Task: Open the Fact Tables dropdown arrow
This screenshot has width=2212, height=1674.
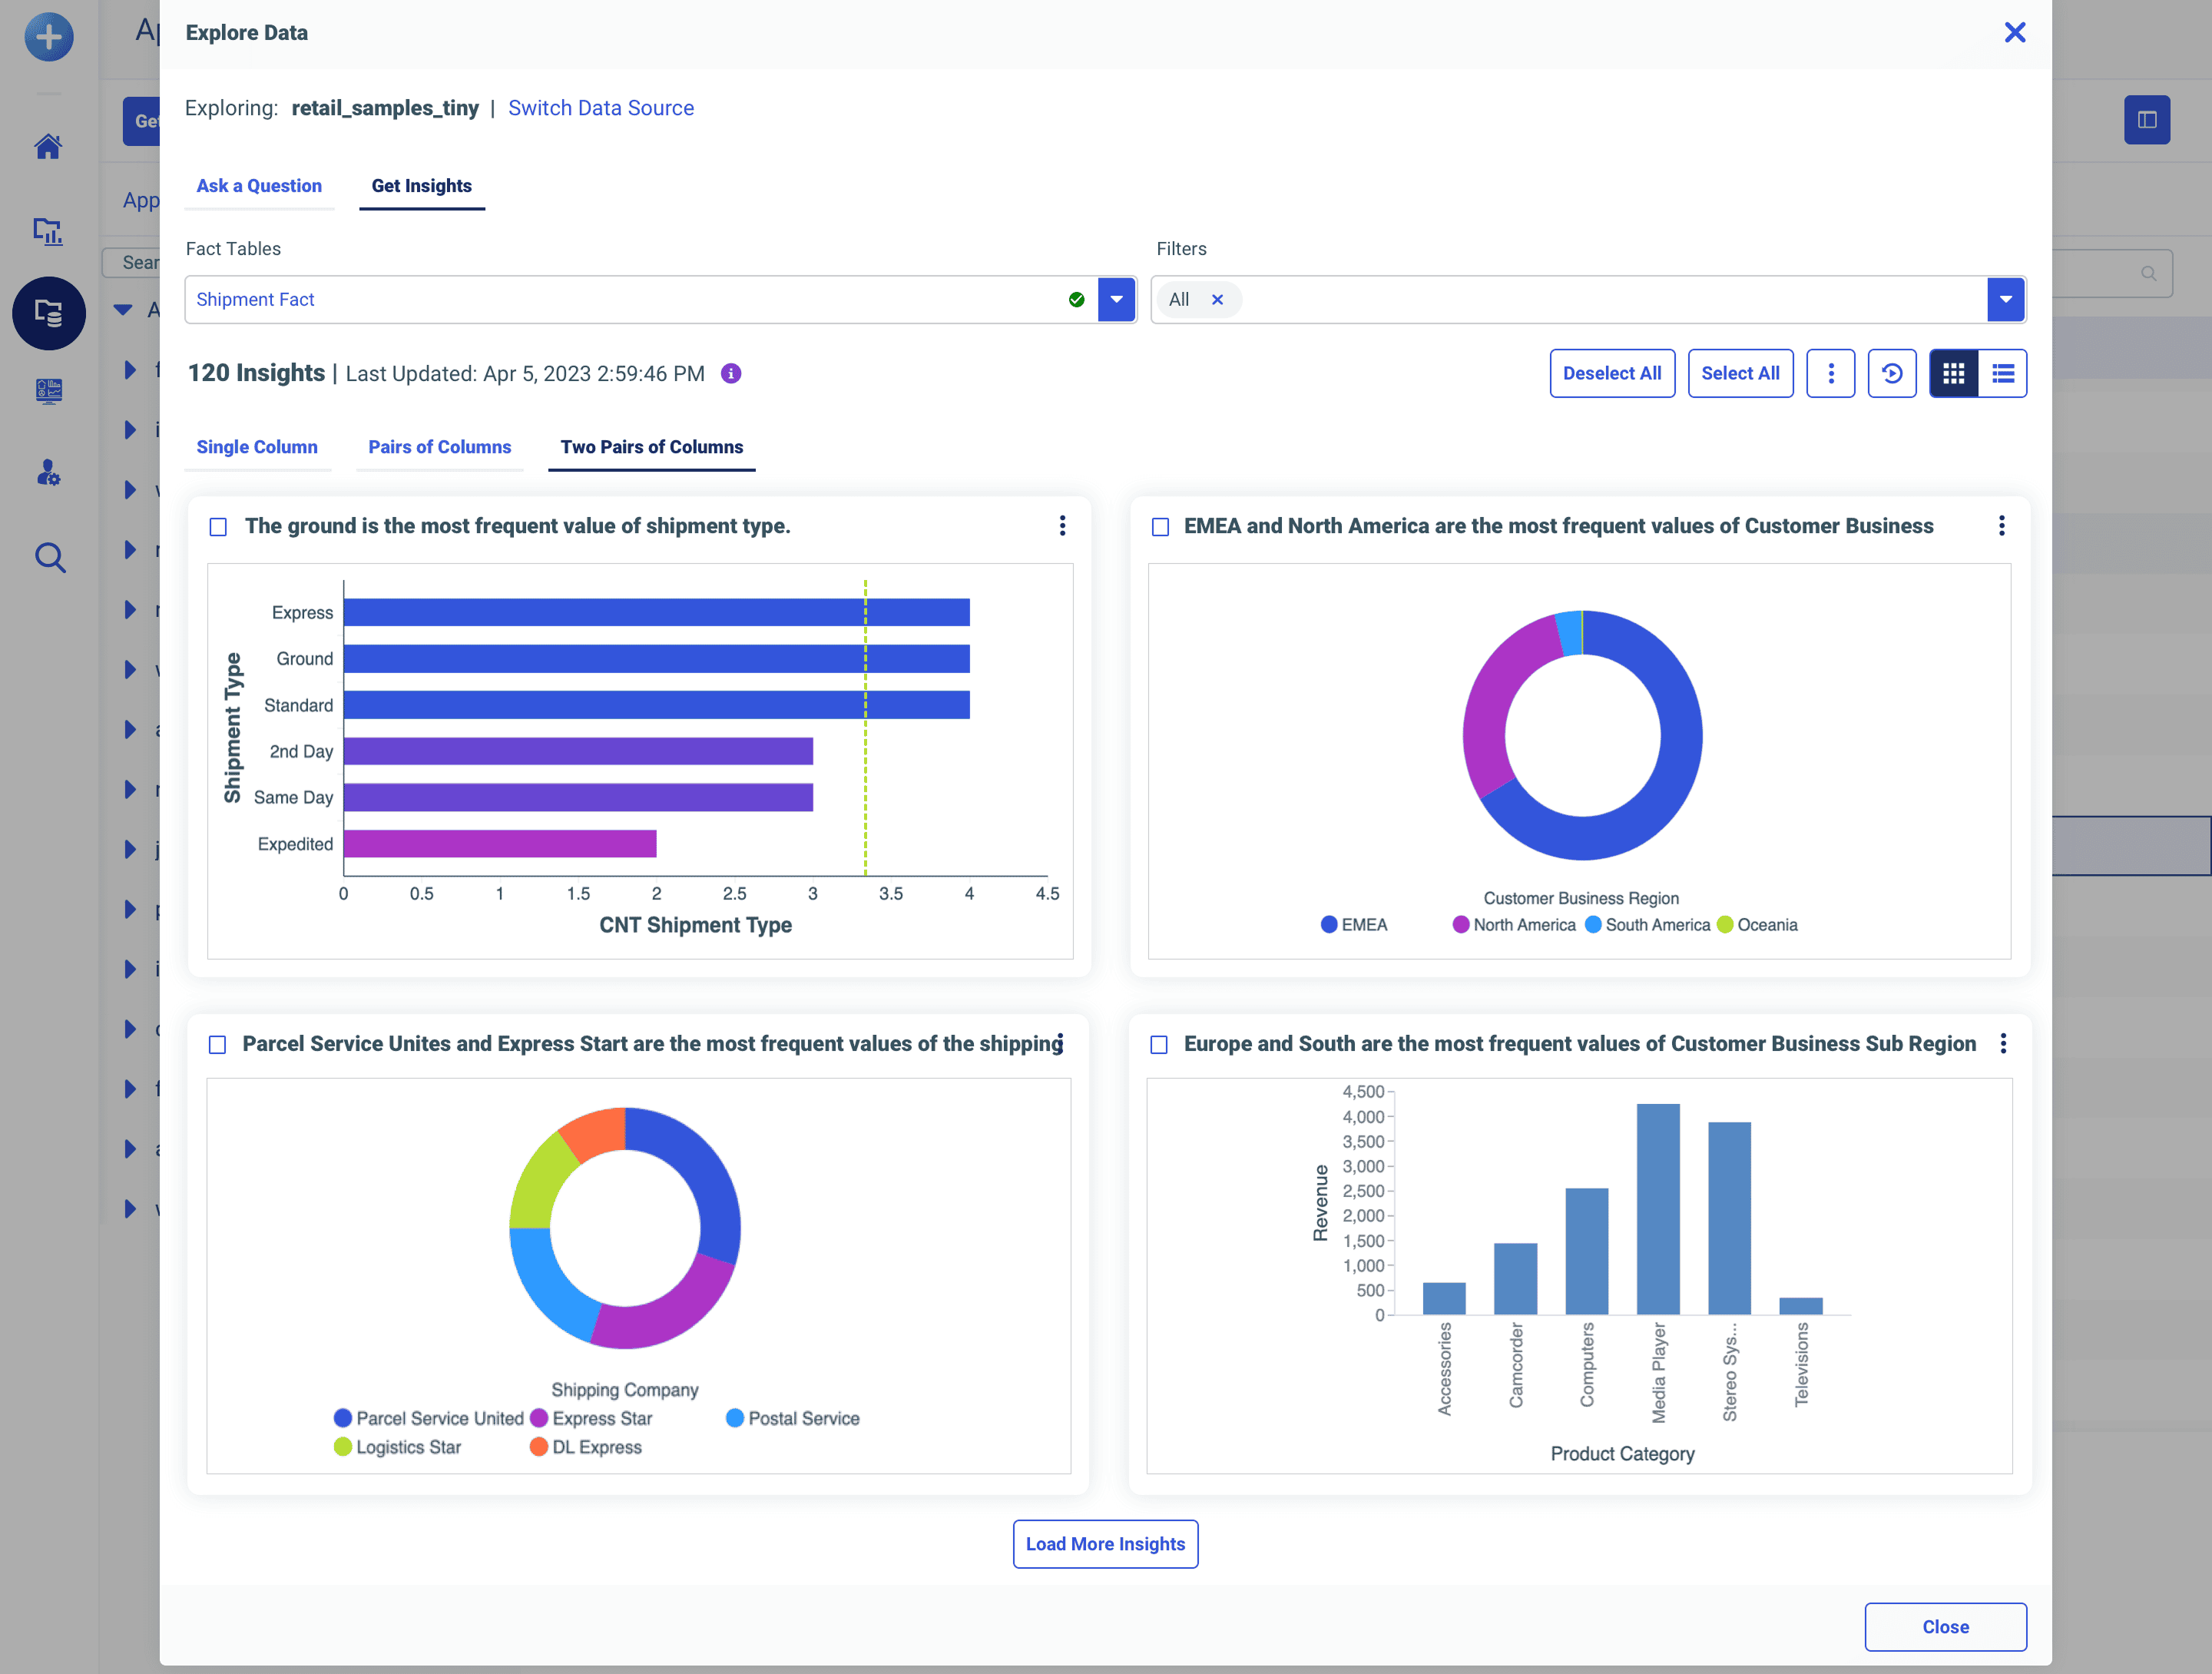Action: pyautogui.click(x=1116, y=299)
